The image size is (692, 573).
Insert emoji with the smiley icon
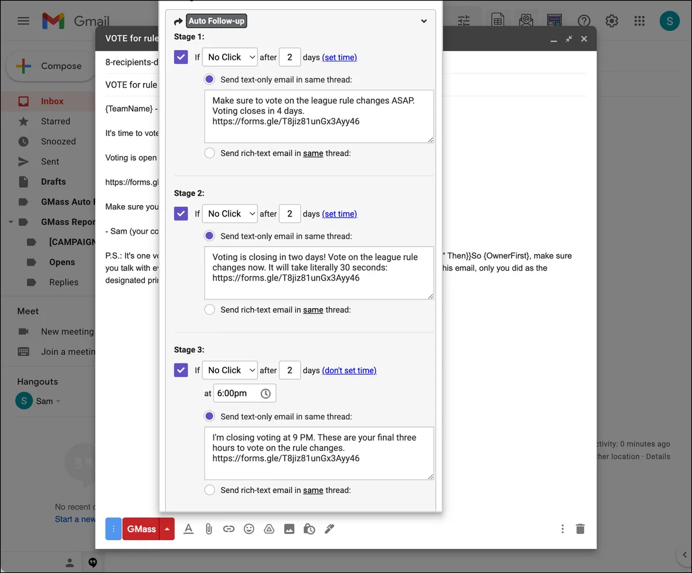pyautogui.click(x=249, y=529)
